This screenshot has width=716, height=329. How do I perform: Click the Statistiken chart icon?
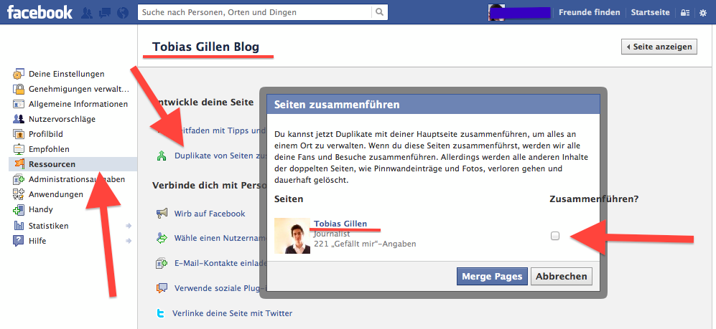19,226
